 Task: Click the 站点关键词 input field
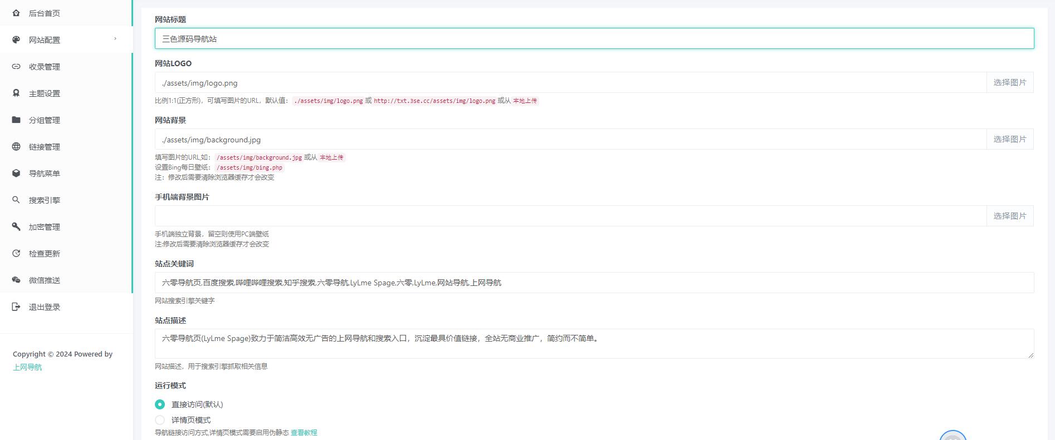[x=594, y=283]
